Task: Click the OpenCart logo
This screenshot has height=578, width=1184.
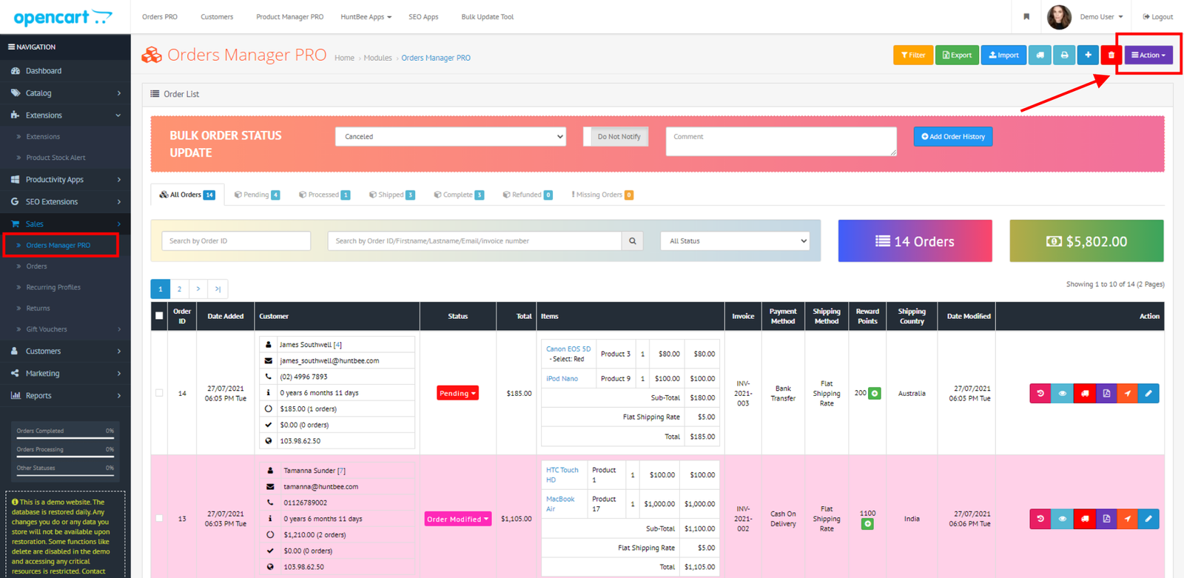Action: coord(63,16)
